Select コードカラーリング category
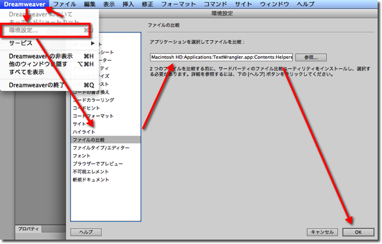 [106, 100]
